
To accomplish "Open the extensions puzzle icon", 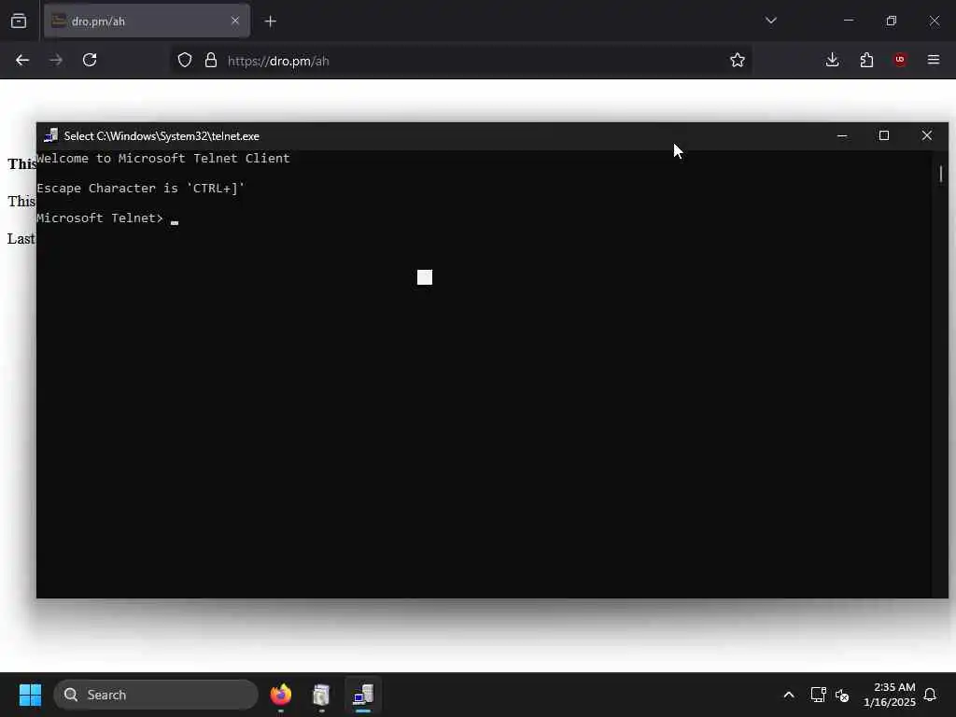I will click(866, 60).
